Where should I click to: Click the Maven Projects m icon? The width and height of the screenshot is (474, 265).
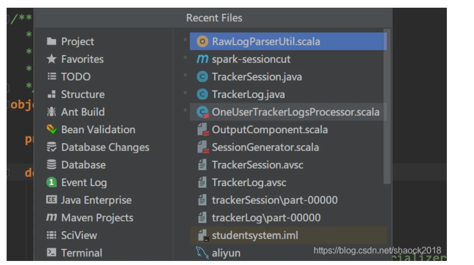pyautogui.click(x=52, y=217)
